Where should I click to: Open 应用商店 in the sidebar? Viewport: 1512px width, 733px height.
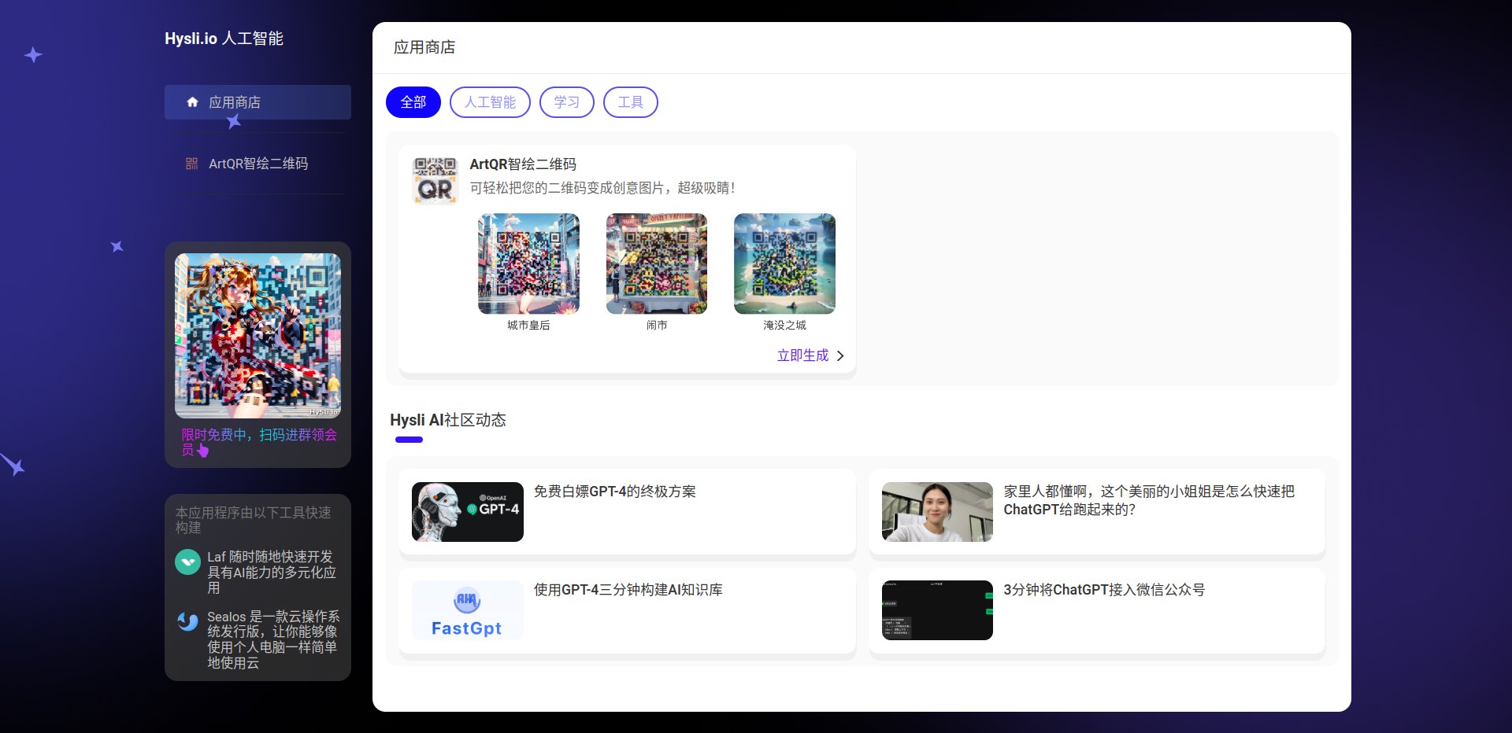click(x=258, y=102)
